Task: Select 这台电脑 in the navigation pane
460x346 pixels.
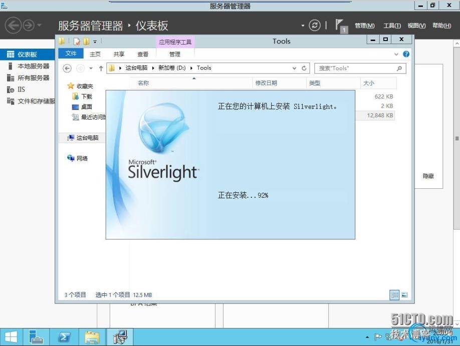Action: coord(83,138)
